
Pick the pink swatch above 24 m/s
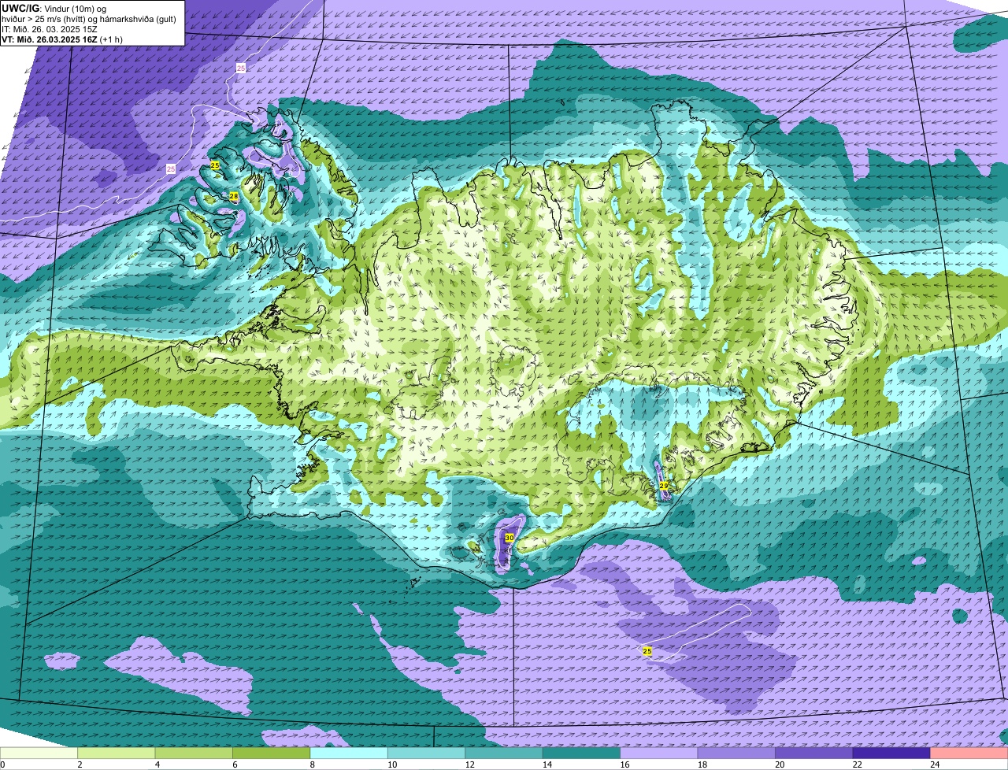pyautogui.click(x=969, y=753)
